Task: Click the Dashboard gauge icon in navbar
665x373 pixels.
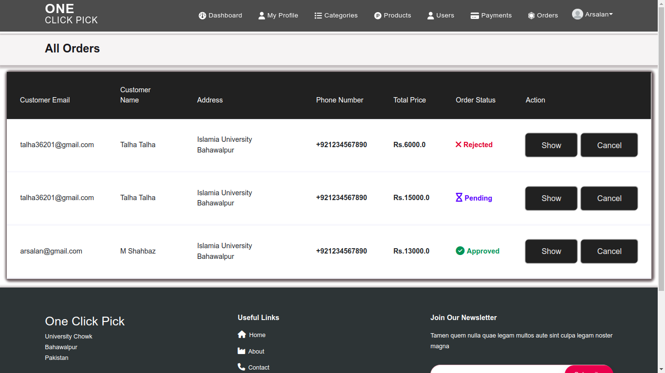Action: (x=203, y=16)
